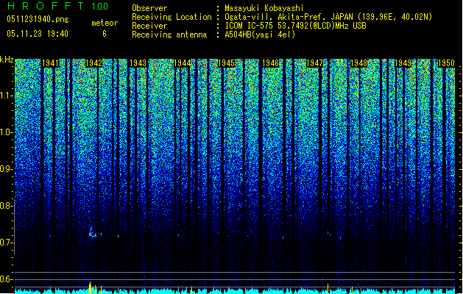Image resolution: width=463 pixels, height=294 pixels.
Task: Click the tall yellow signal peak near 19:42
Action: tap(90, 287)
